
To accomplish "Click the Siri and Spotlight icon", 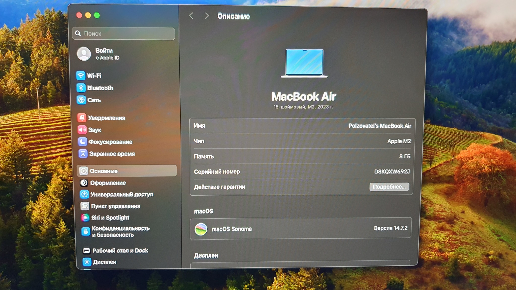I will (85, 217).
